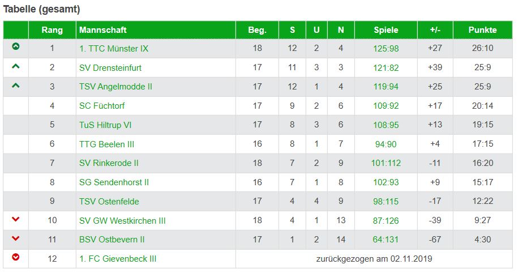Click the Mannschaft column header
Viewport: 518px width, 273px height.
point(103,30)
